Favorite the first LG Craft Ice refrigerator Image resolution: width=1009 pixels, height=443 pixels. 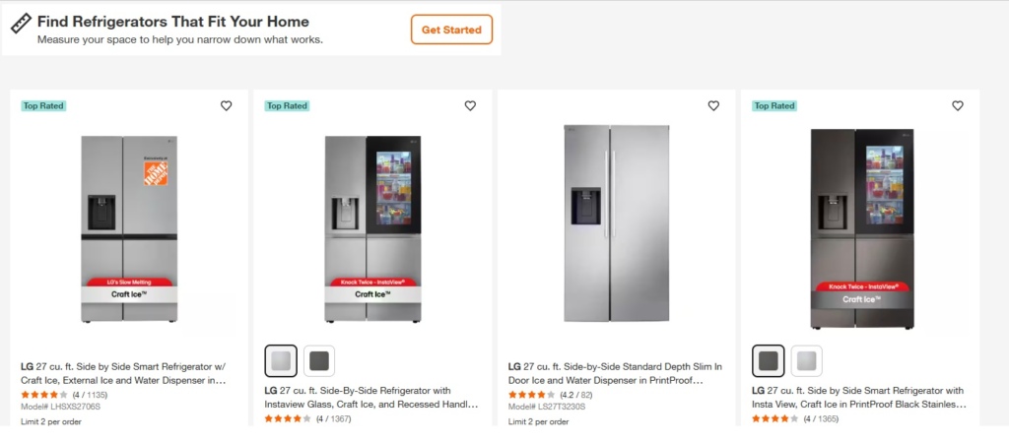click(x=226, y=106)
